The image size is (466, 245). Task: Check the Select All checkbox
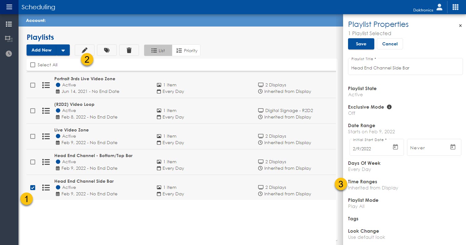(x=33, y=65)
